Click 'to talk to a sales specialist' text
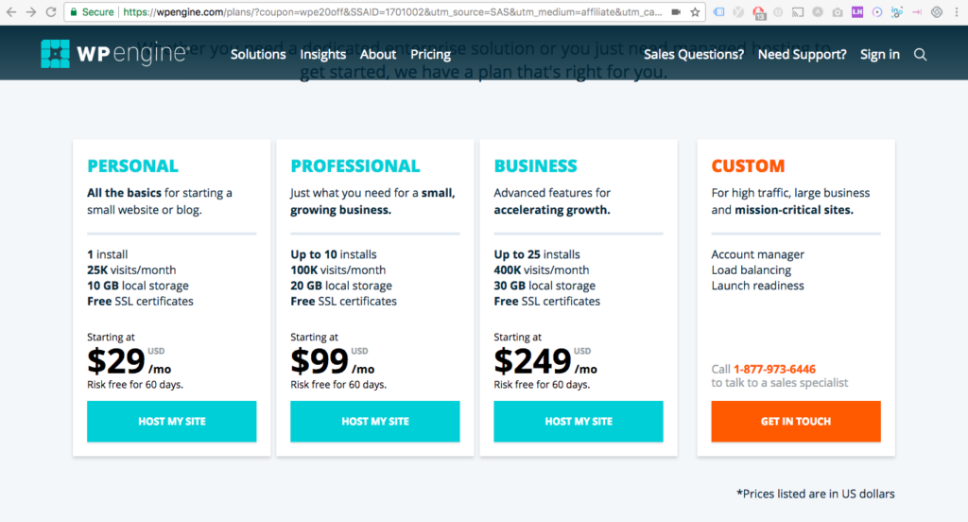This screenshot has height=522, width=968. (x=780, y=383)
